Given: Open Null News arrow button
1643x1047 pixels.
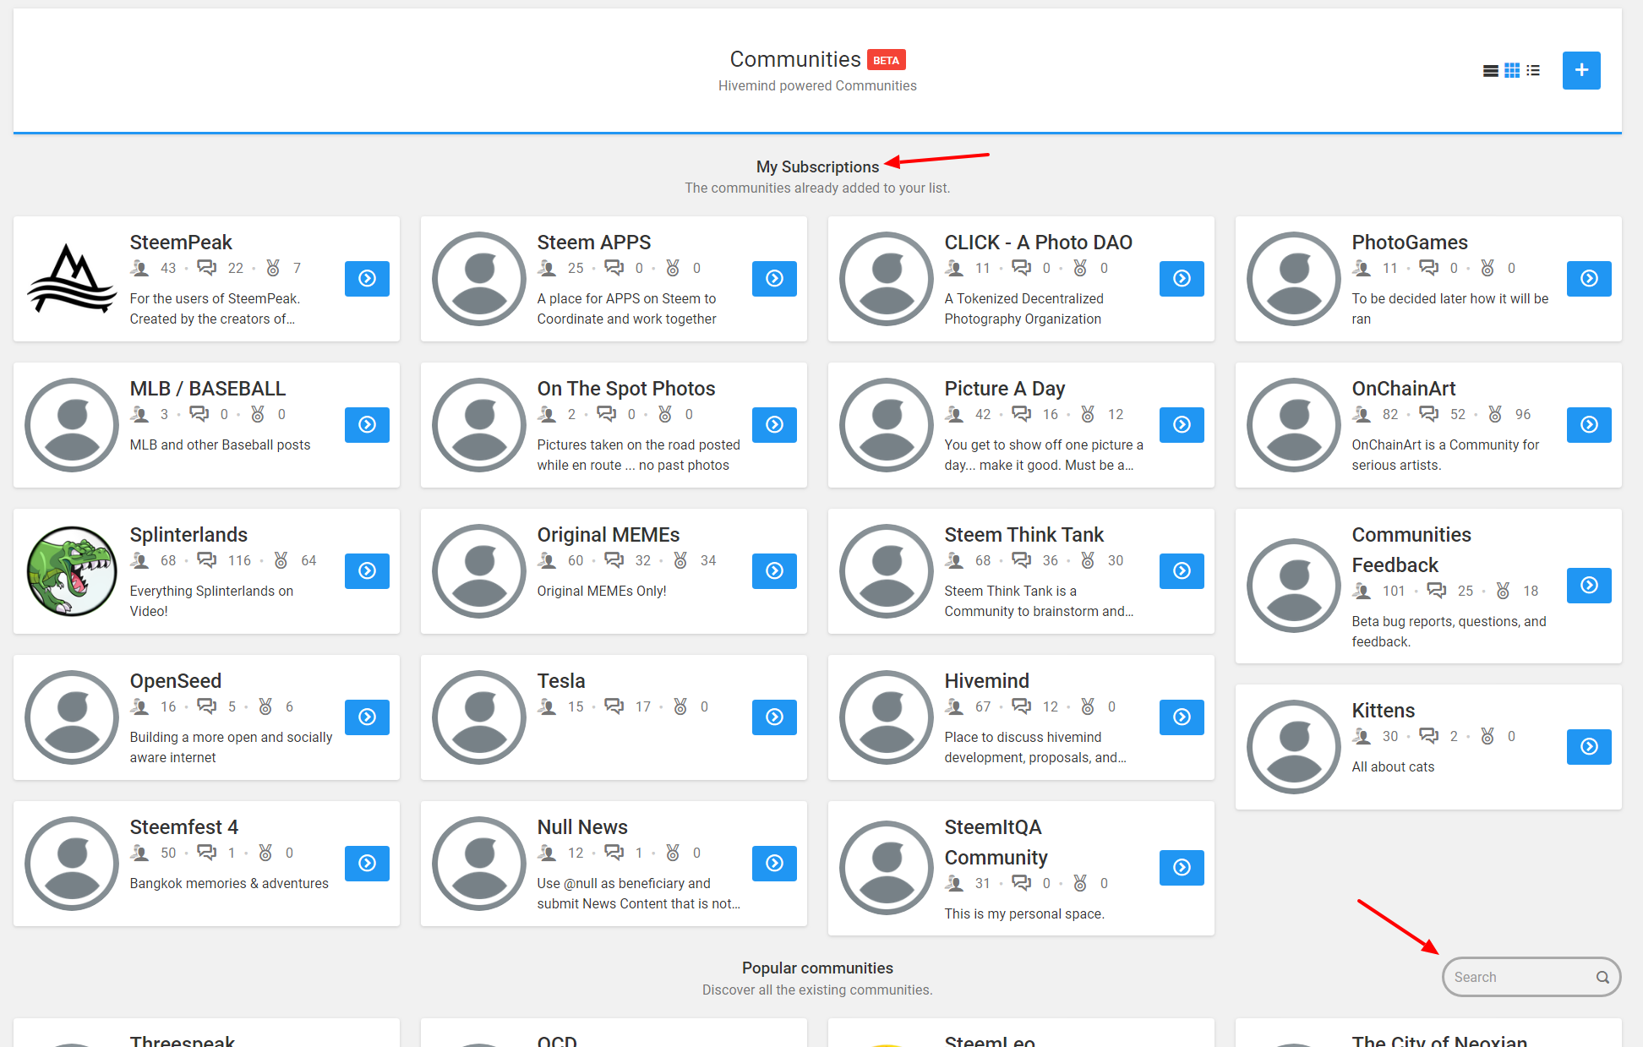Looking at the screenshot, I should (774, 864).
